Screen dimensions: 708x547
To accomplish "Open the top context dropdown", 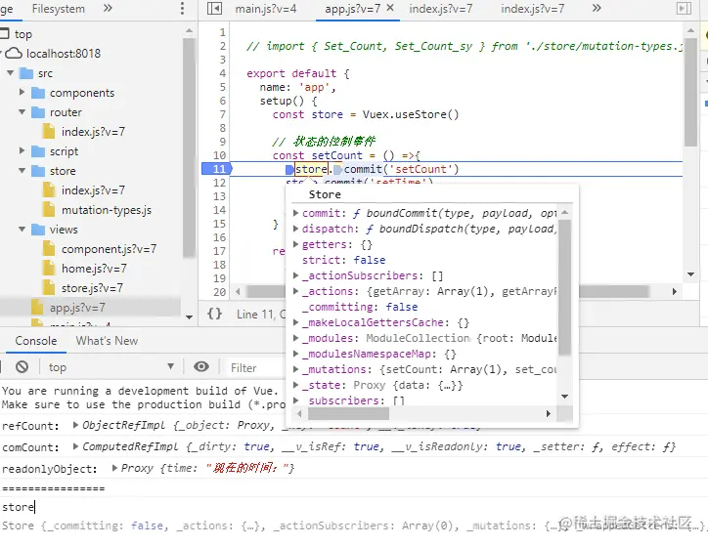I will (x=111, y=367).
